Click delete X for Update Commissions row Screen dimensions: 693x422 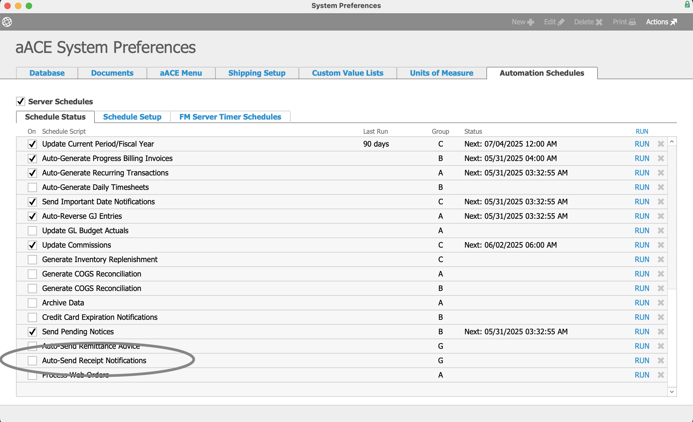click(x=661, y=245)
